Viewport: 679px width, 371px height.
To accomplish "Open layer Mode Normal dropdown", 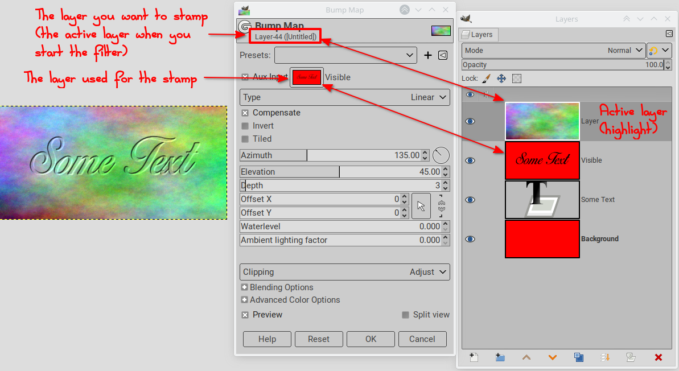I will click(553, 50).
